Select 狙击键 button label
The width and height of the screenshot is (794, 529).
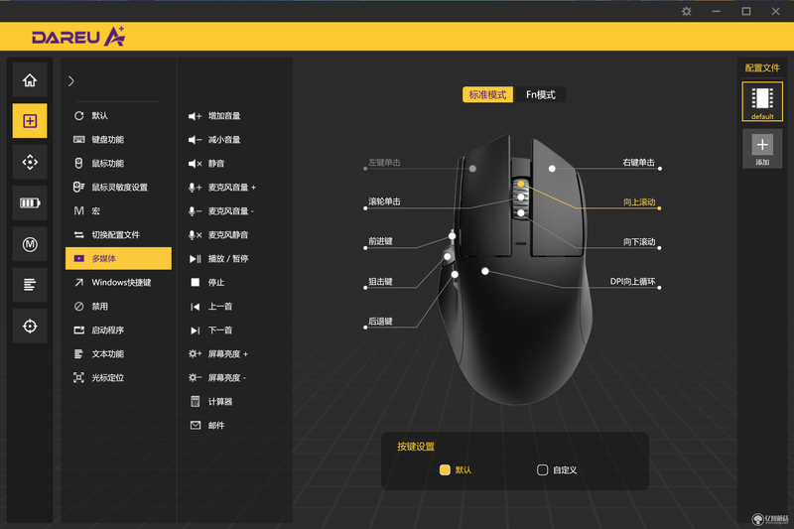pos(380,282)
